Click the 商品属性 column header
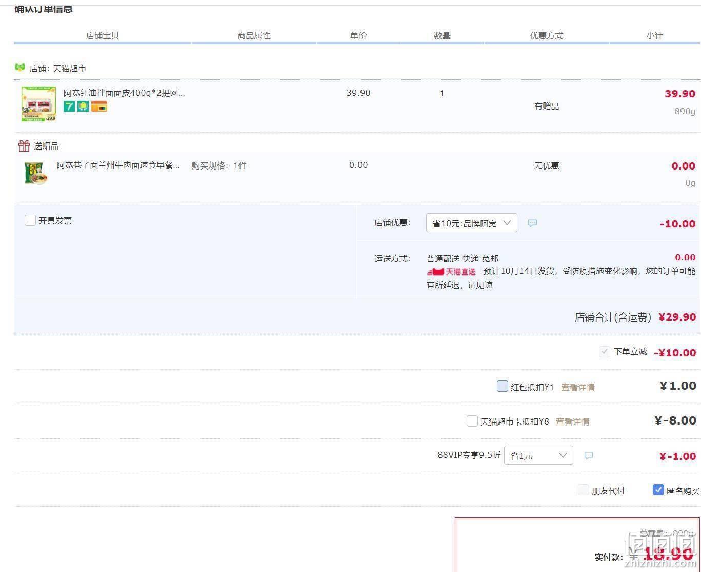701x572 pixels. [x=254, y=35]
